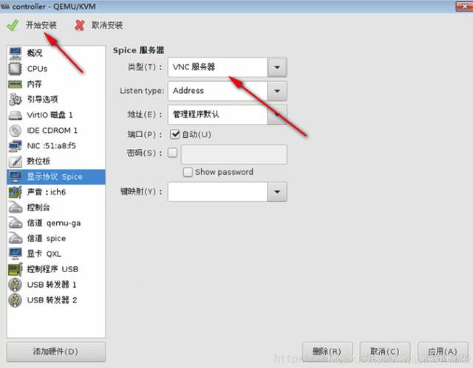
Task: Select the 信道 spice row label
Action: tap(47, 239)
